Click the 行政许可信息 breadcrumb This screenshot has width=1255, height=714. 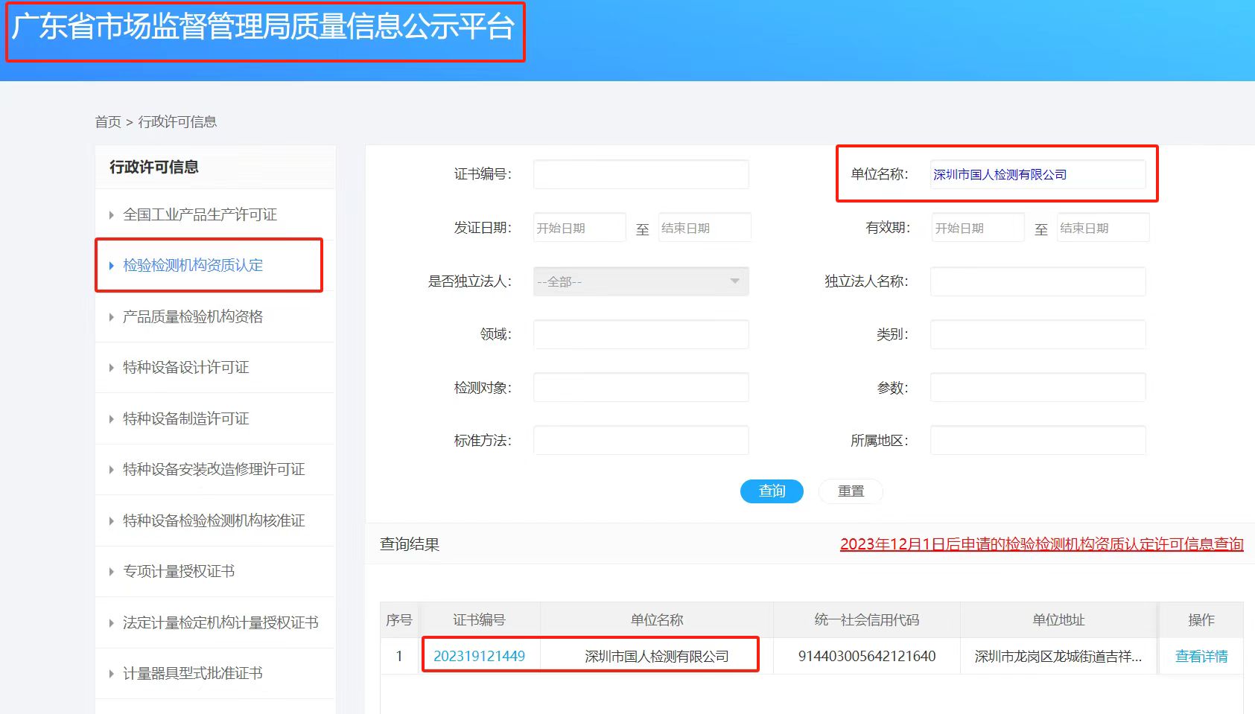click(177, 121)
